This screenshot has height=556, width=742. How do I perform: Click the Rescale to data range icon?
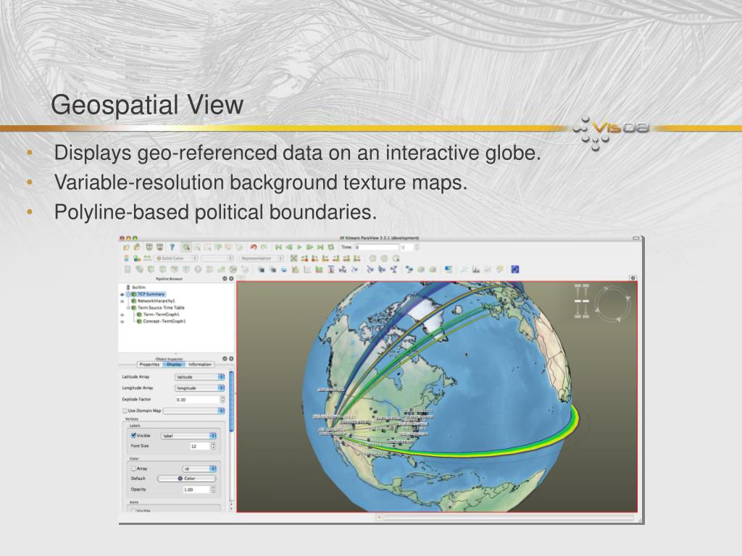tap(148, 258)
